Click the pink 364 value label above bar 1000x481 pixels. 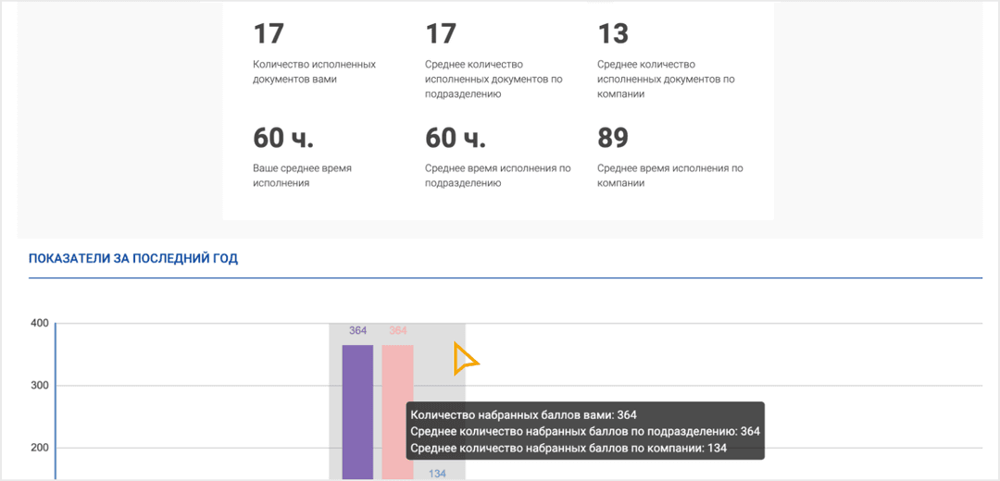click(x=398, y=331)
